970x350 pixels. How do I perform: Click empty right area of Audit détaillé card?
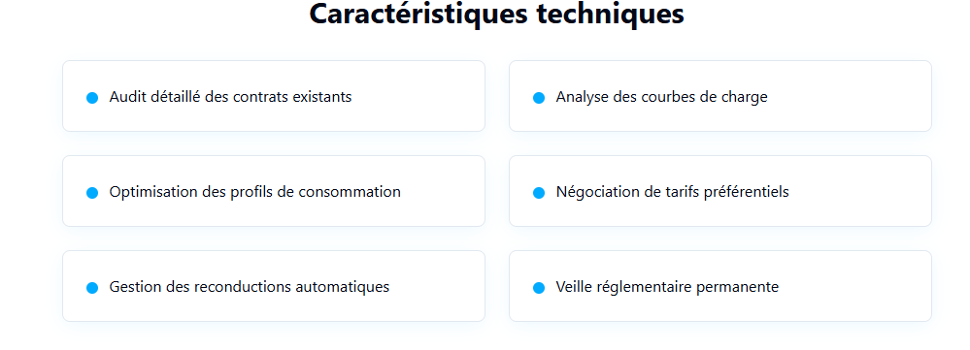tap(420, 96)
